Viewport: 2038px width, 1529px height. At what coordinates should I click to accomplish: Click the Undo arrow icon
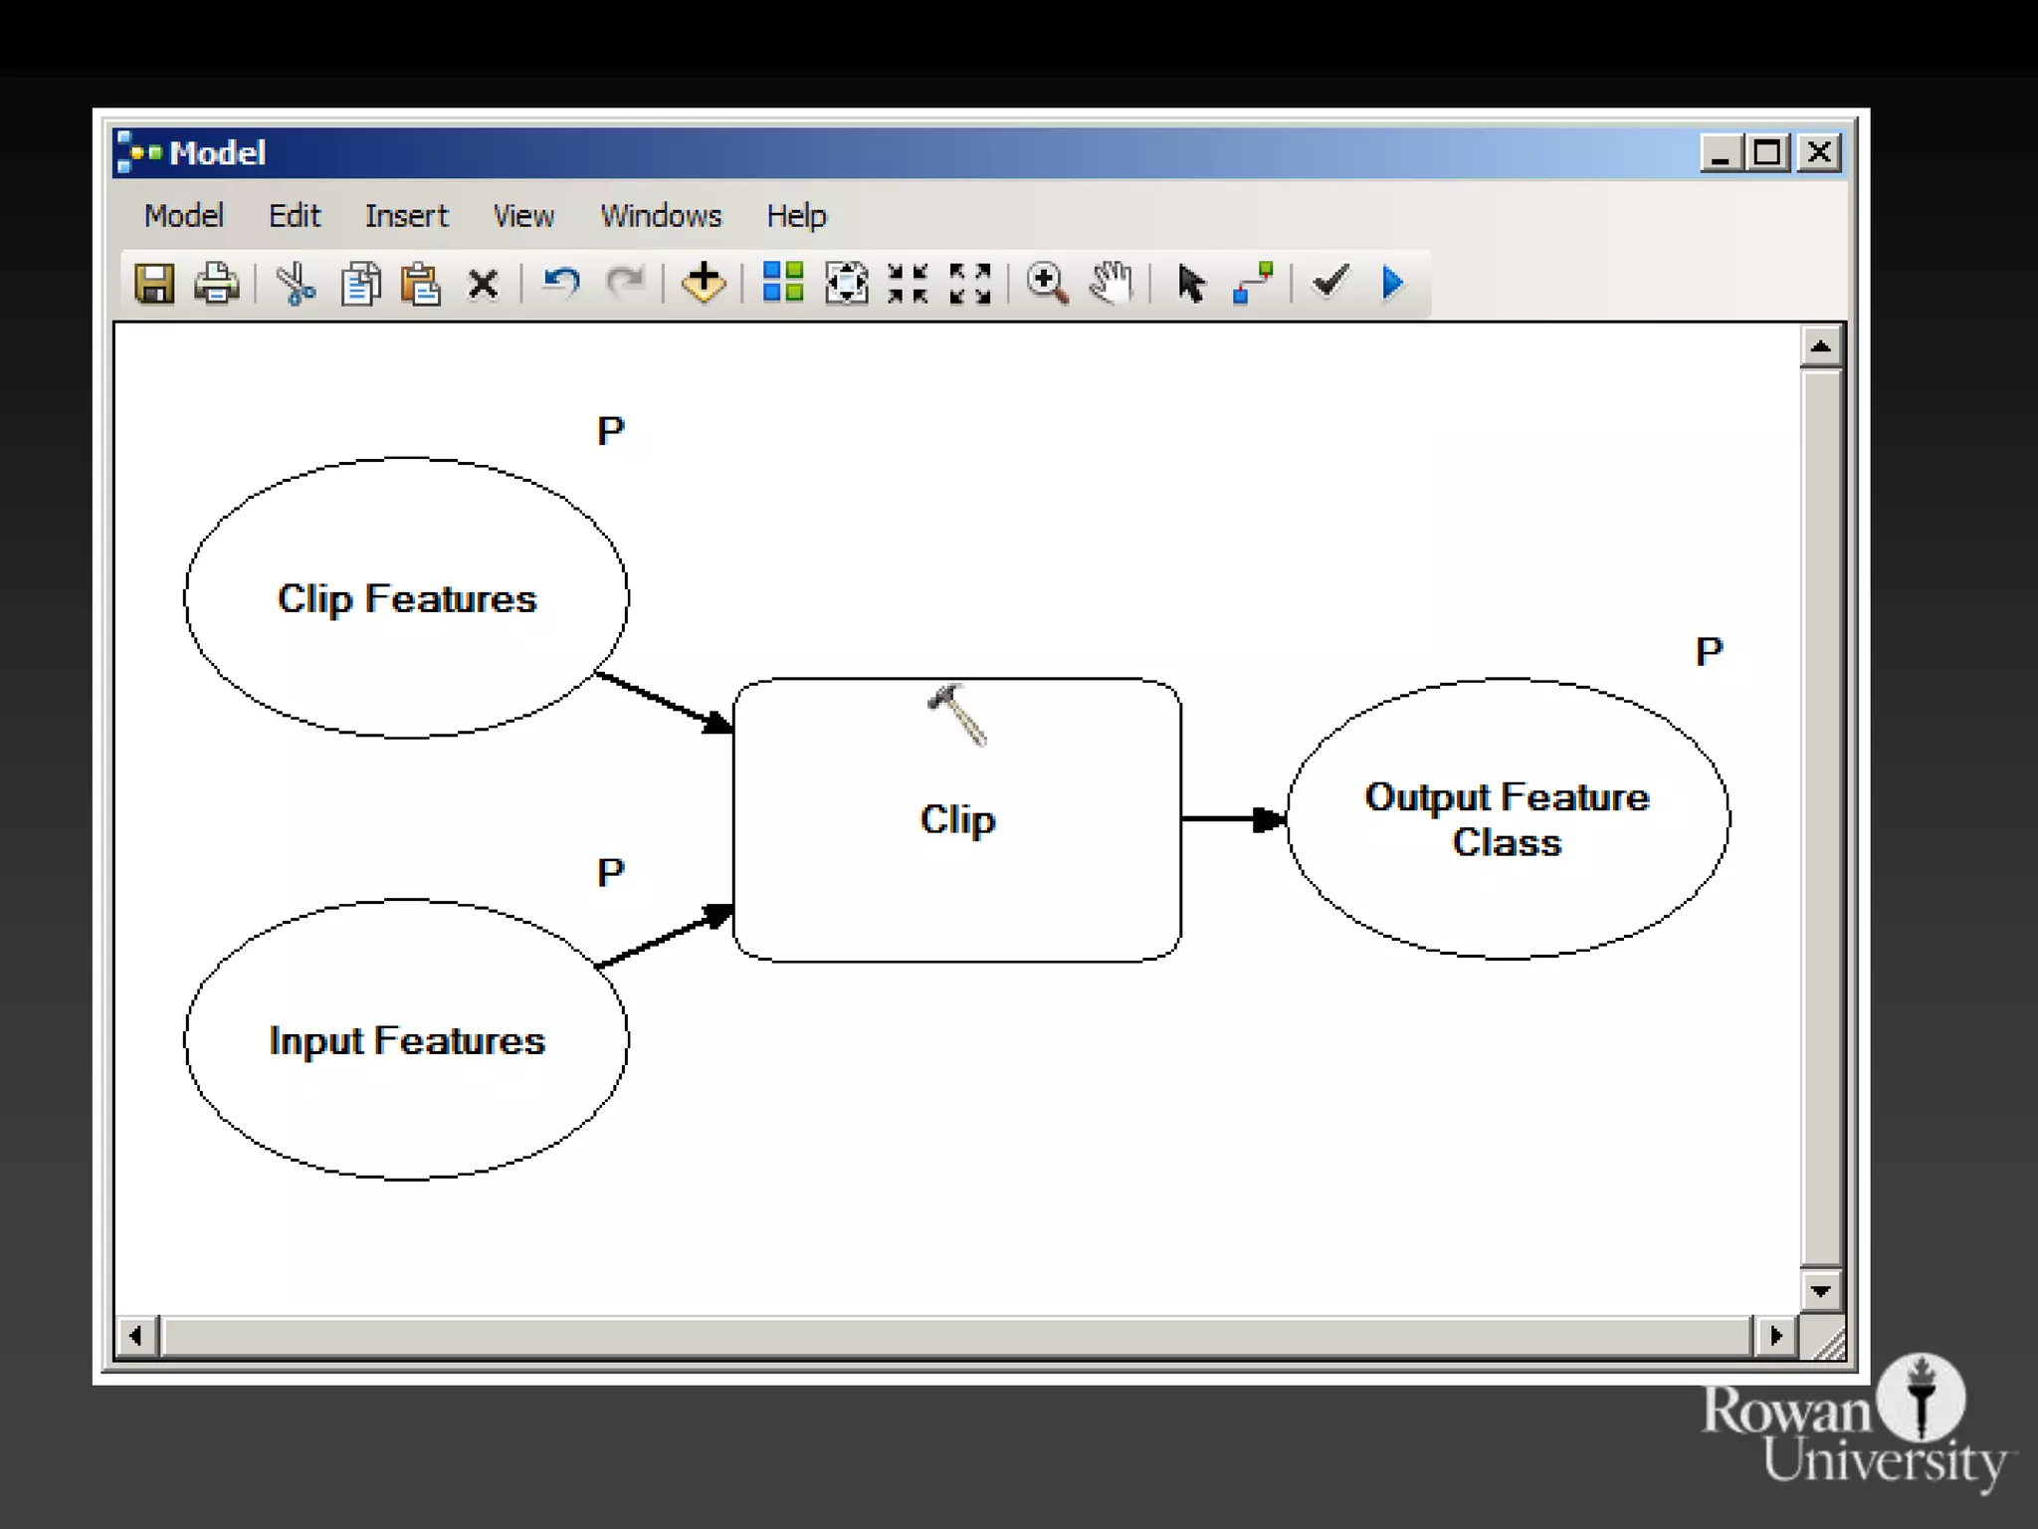tap(561, 283)
